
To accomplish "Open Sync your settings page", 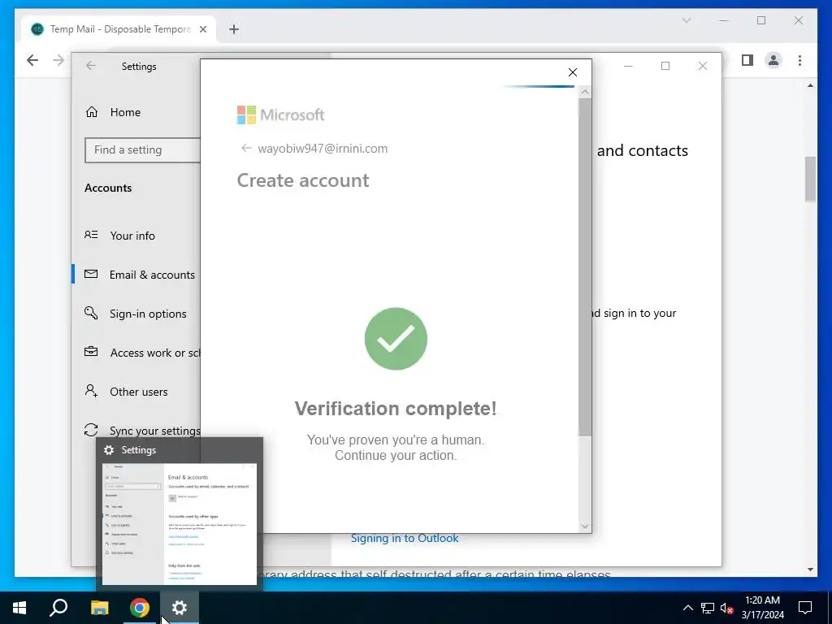I will (155, 431).
